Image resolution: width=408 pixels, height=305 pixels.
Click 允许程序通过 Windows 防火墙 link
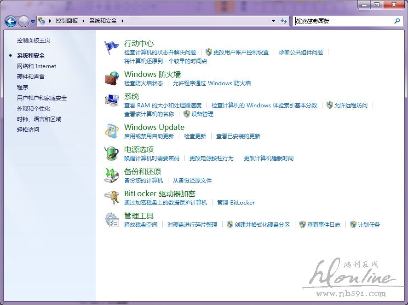212,83
